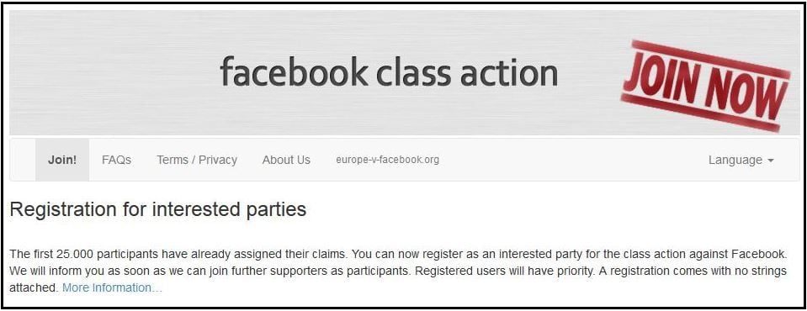
Task: Open the About Us page
Action: [x=286, y=160]
